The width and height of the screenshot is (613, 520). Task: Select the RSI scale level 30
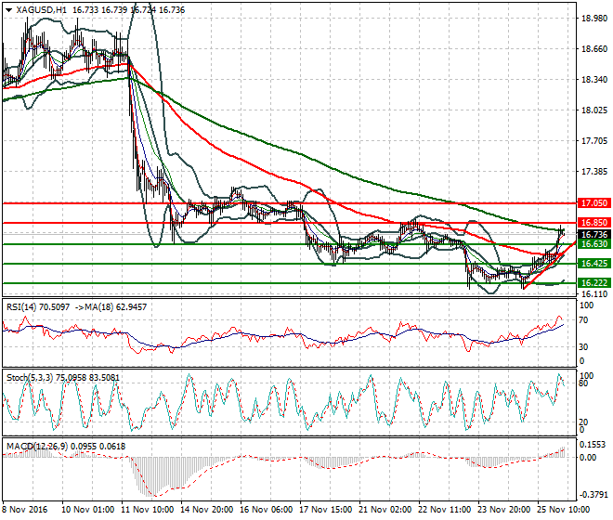coord(583,346)
